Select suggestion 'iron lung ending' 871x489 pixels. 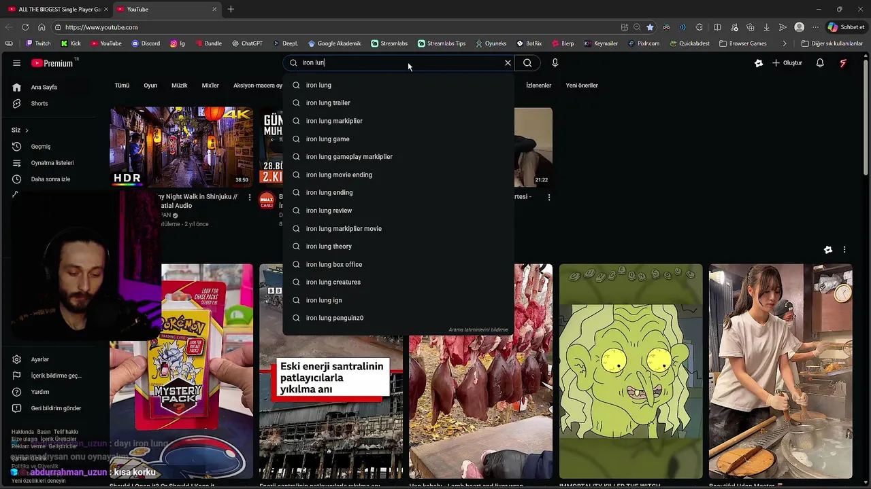tap(398, 192)
